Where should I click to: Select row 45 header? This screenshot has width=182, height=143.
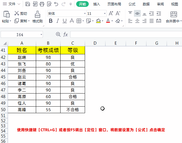pyautogui.click(x=3, y=77)
